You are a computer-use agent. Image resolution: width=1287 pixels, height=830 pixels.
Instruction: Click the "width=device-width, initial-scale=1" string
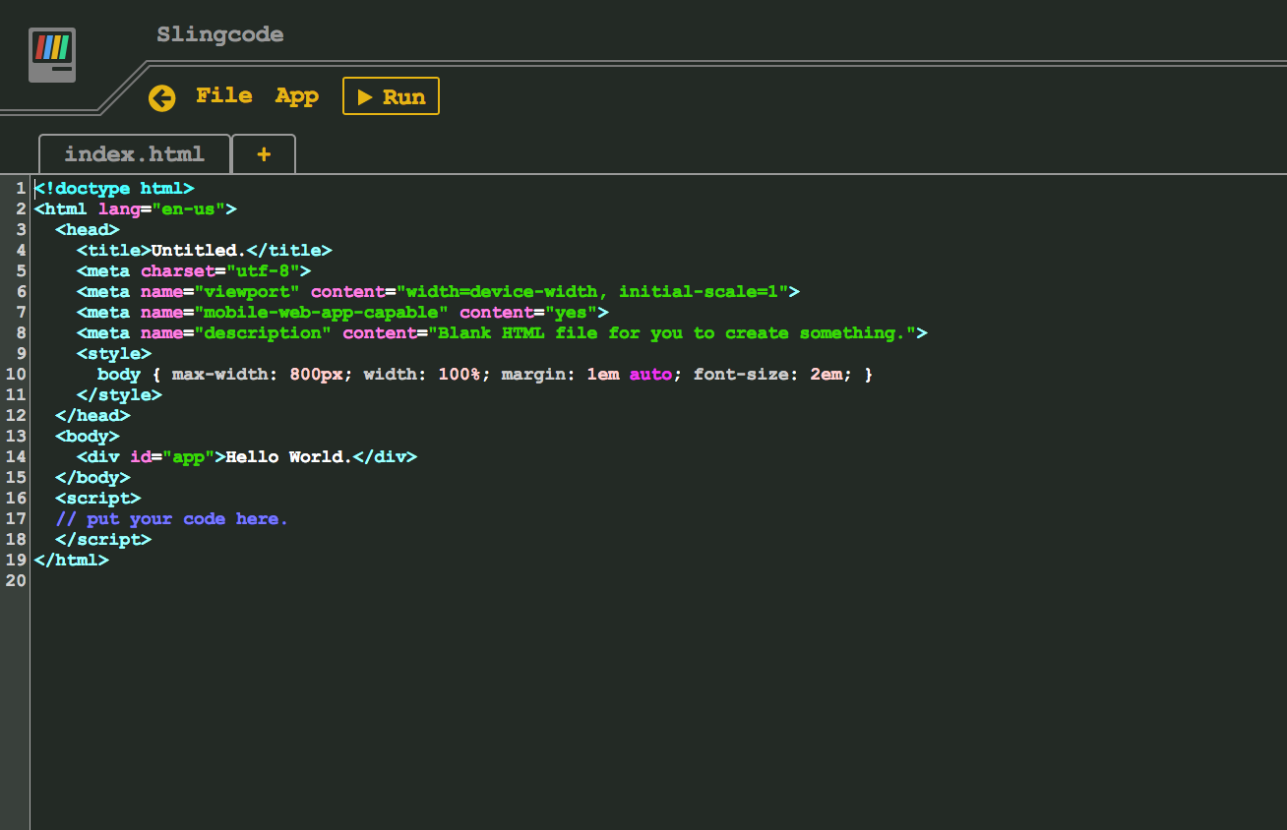592,291
